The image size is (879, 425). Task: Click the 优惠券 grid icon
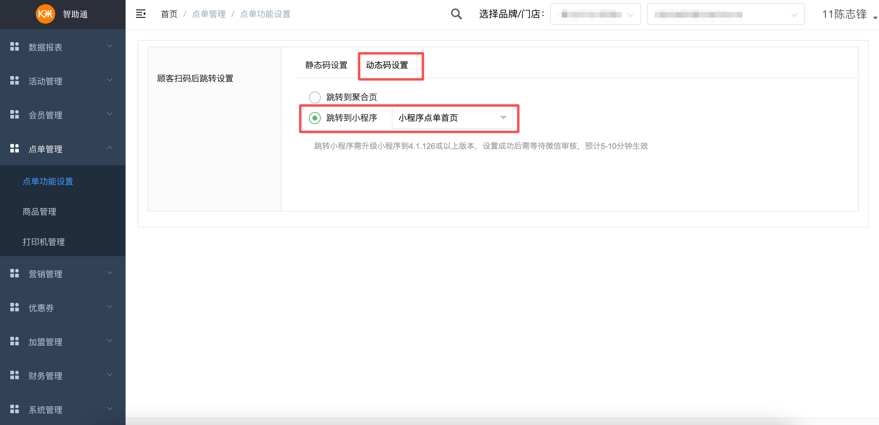(14, 307)
